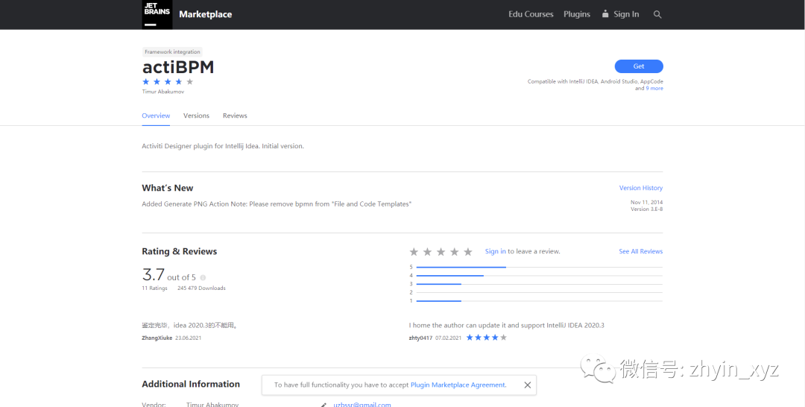Click the review about IntelliJ IDEA 2020.3 support
This screenshot has width=805, height=407.
pyautogui.click(x=507, y=326)
